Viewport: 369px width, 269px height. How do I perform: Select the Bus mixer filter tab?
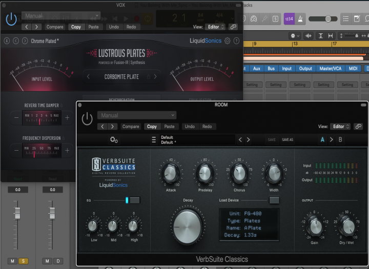coord(271,69)
